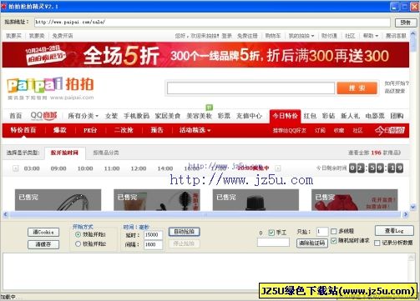420x301 pixels.
Task: Click the 登录 link in top bar
Action: click(x=226, y=36)
